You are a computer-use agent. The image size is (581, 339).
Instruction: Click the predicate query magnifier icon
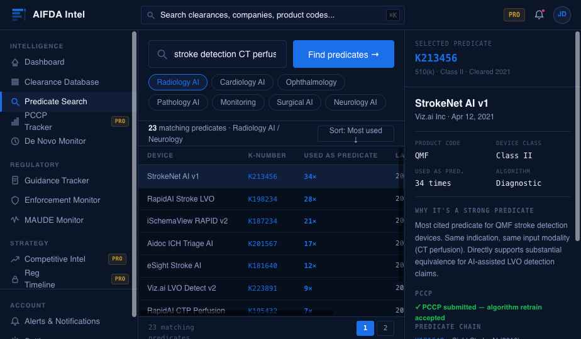162,55
